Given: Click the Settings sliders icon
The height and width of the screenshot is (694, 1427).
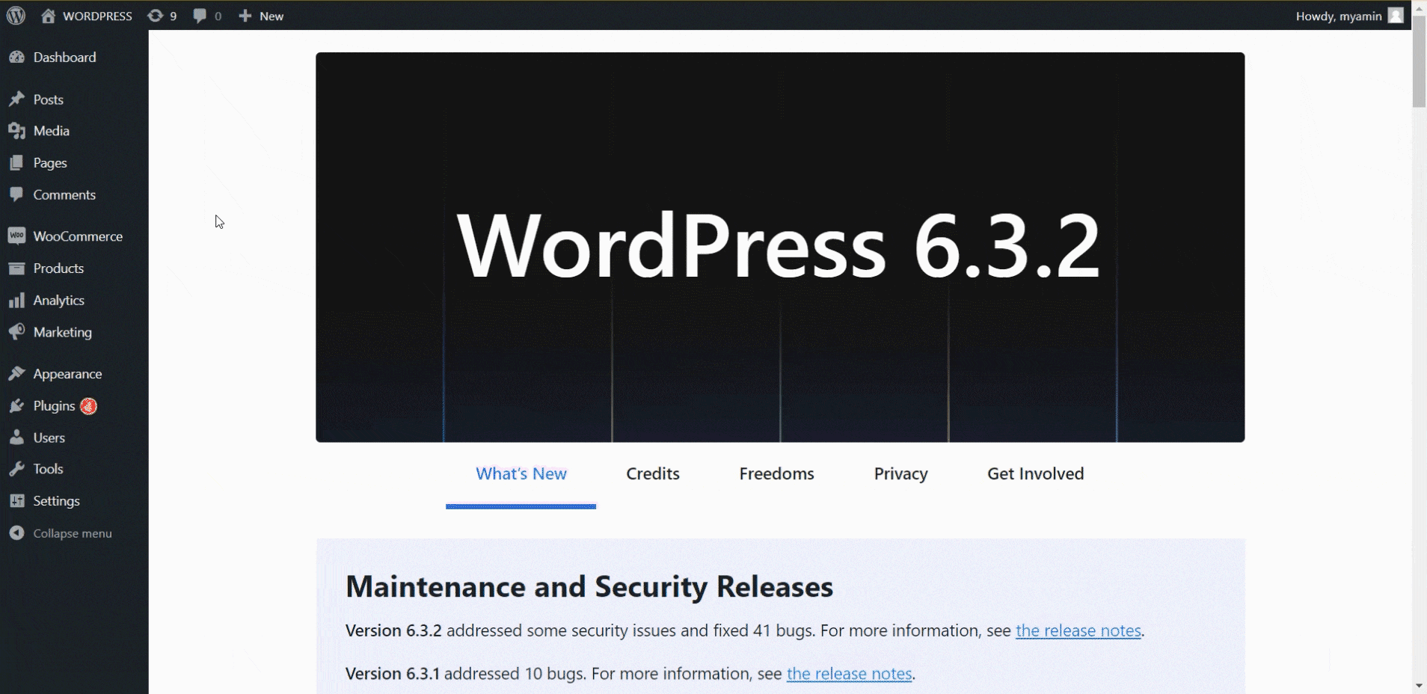Looking at the screenshot, I should [x=16, y=501].
